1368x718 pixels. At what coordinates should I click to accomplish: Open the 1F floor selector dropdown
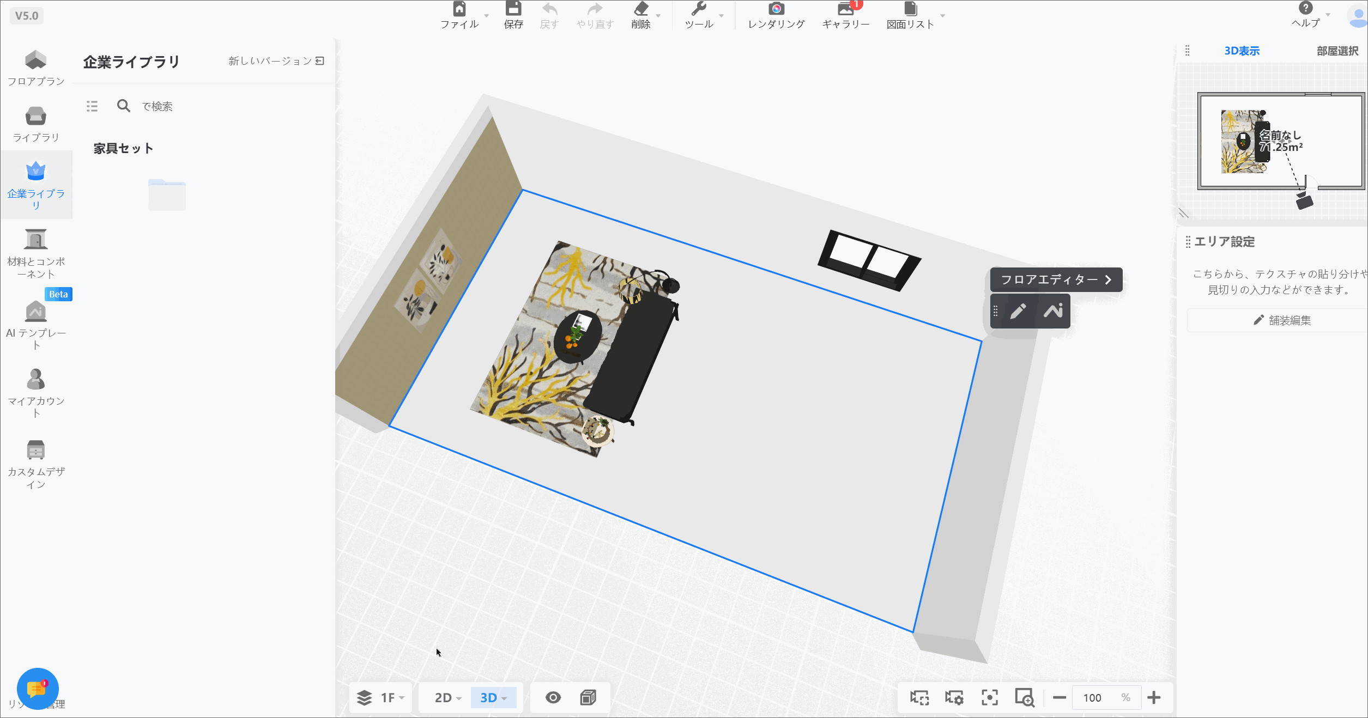click(380, 697)
